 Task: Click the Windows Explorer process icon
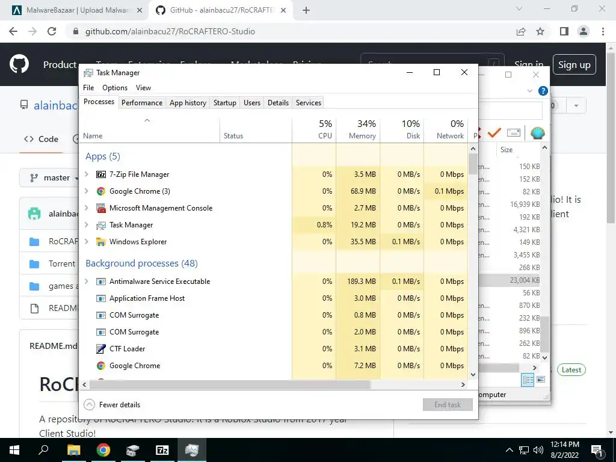click(x=101, y=242)
